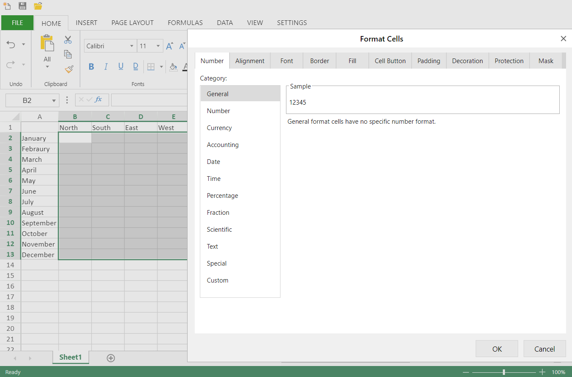The image size is (572, 377).
Task: Select the Date category
Action: click(x=240, y=161)
